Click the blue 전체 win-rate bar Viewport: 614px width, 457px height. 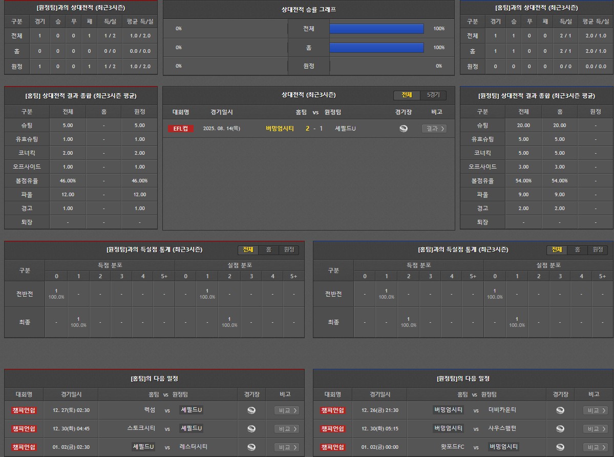[376, 29]
